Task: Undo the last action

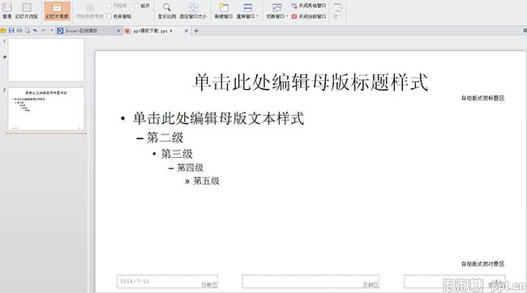Action: pyautogui.click(x=35, y=31)
